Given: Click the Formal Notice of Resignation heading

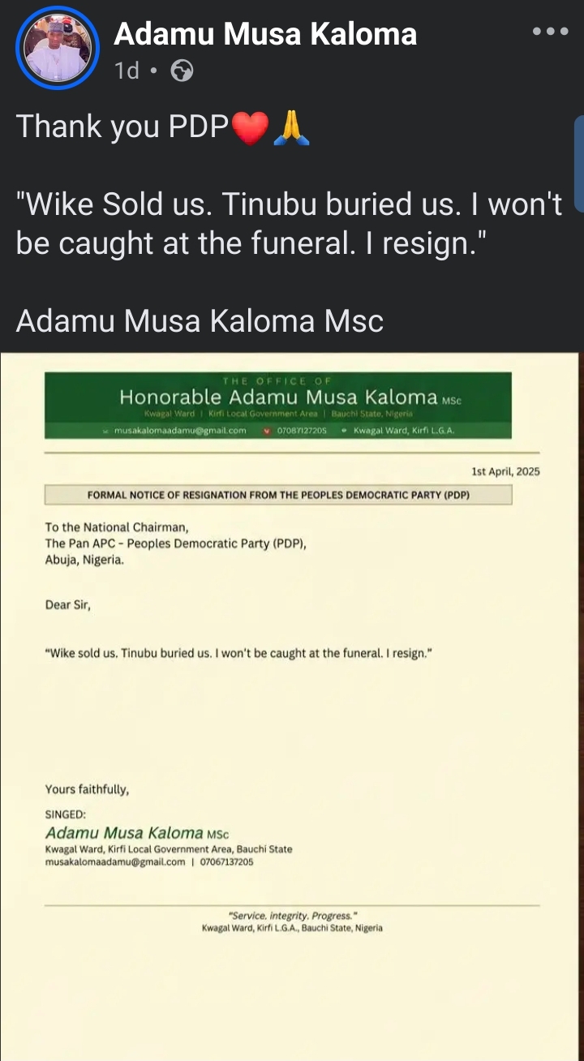Looking at the screenshot, I should click(278, 495).
